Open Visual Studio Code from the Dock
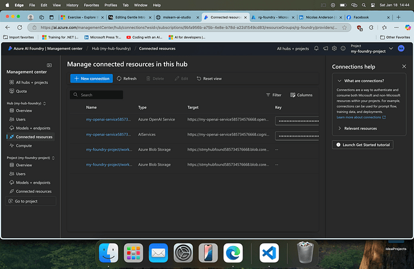 click(x=269, y=253)
